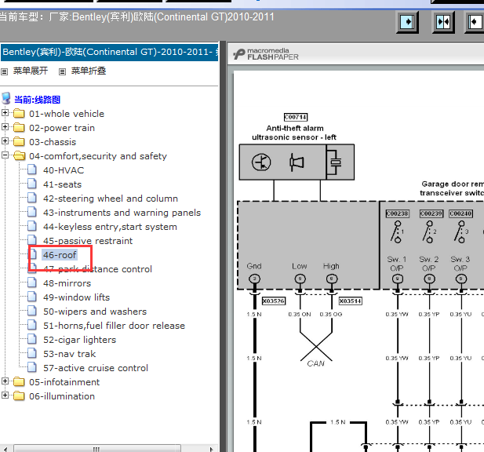Click the 菜单展开 list icon
484x452 pixels.
[x=5, y=71]
